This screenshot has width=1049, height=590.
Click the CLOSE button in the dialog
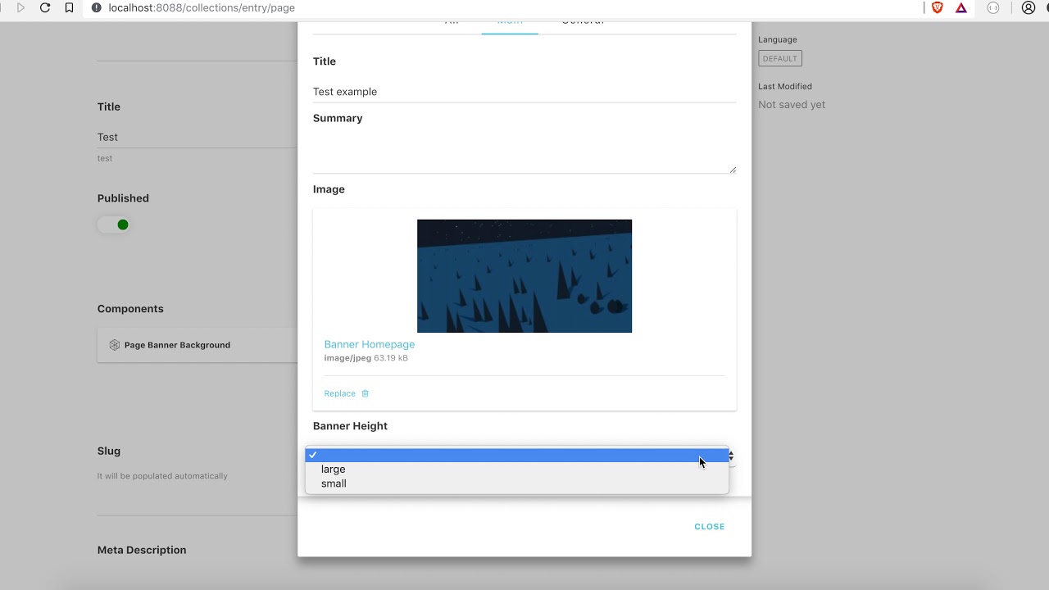[710, 527]
